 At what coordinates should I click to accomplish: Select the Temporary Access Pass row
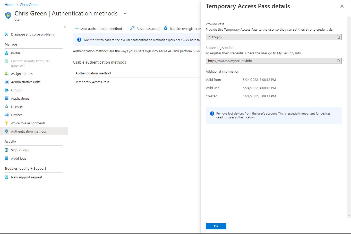pyautogui.click(x=92, y=82)
